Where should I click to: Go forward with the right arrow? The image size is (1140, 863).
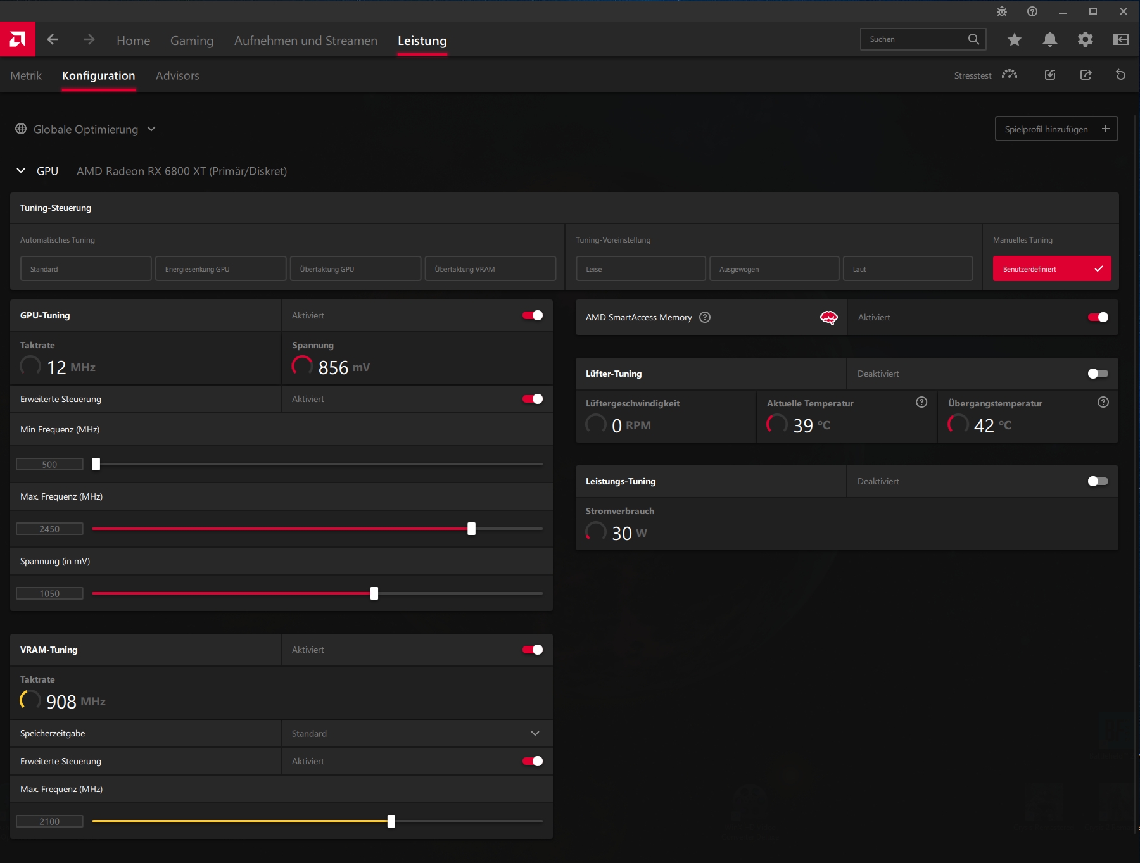[x=89, y=39]
